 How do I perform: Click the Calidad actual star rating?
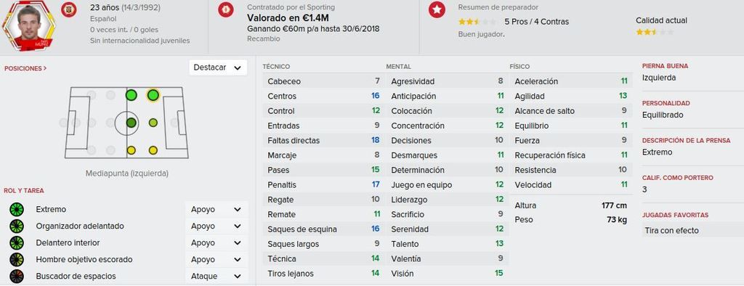(655, 32)
